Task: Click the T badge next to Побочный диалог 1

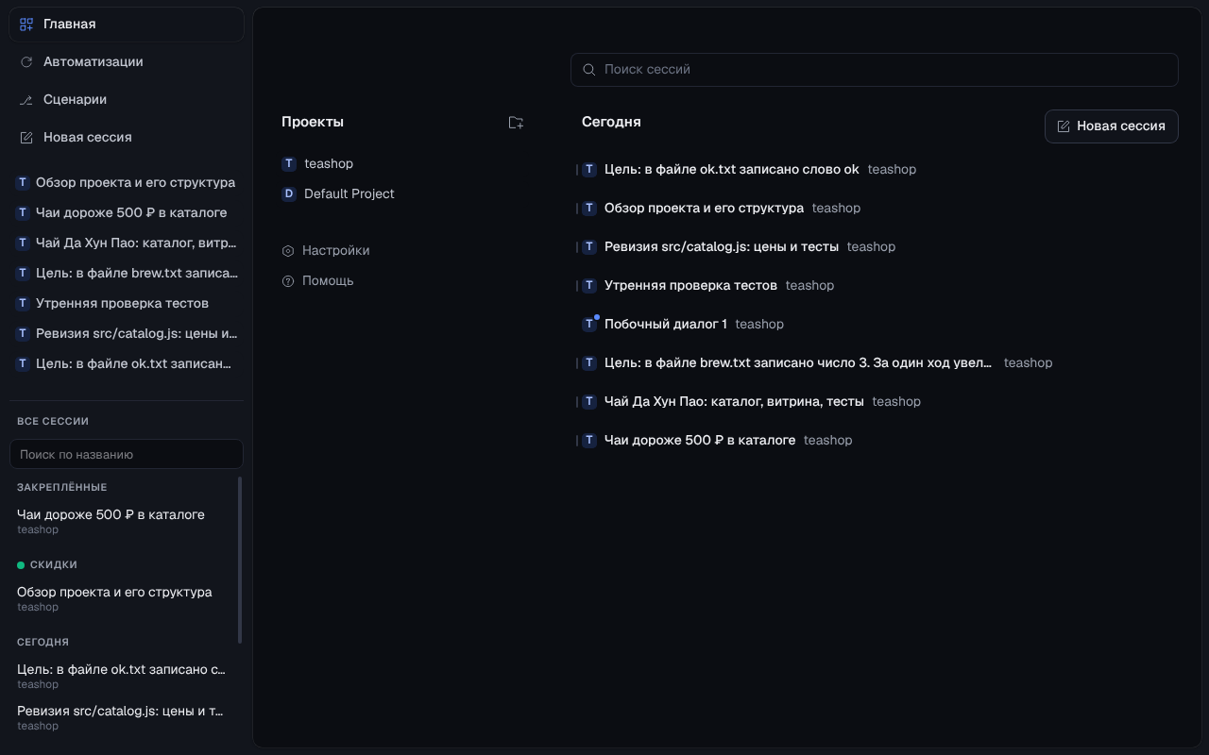Action: pos(589,325)
